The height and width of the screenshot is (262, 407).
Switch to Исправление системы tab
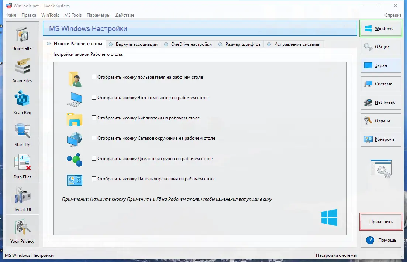pyautogui.click(x=294, y=44)
